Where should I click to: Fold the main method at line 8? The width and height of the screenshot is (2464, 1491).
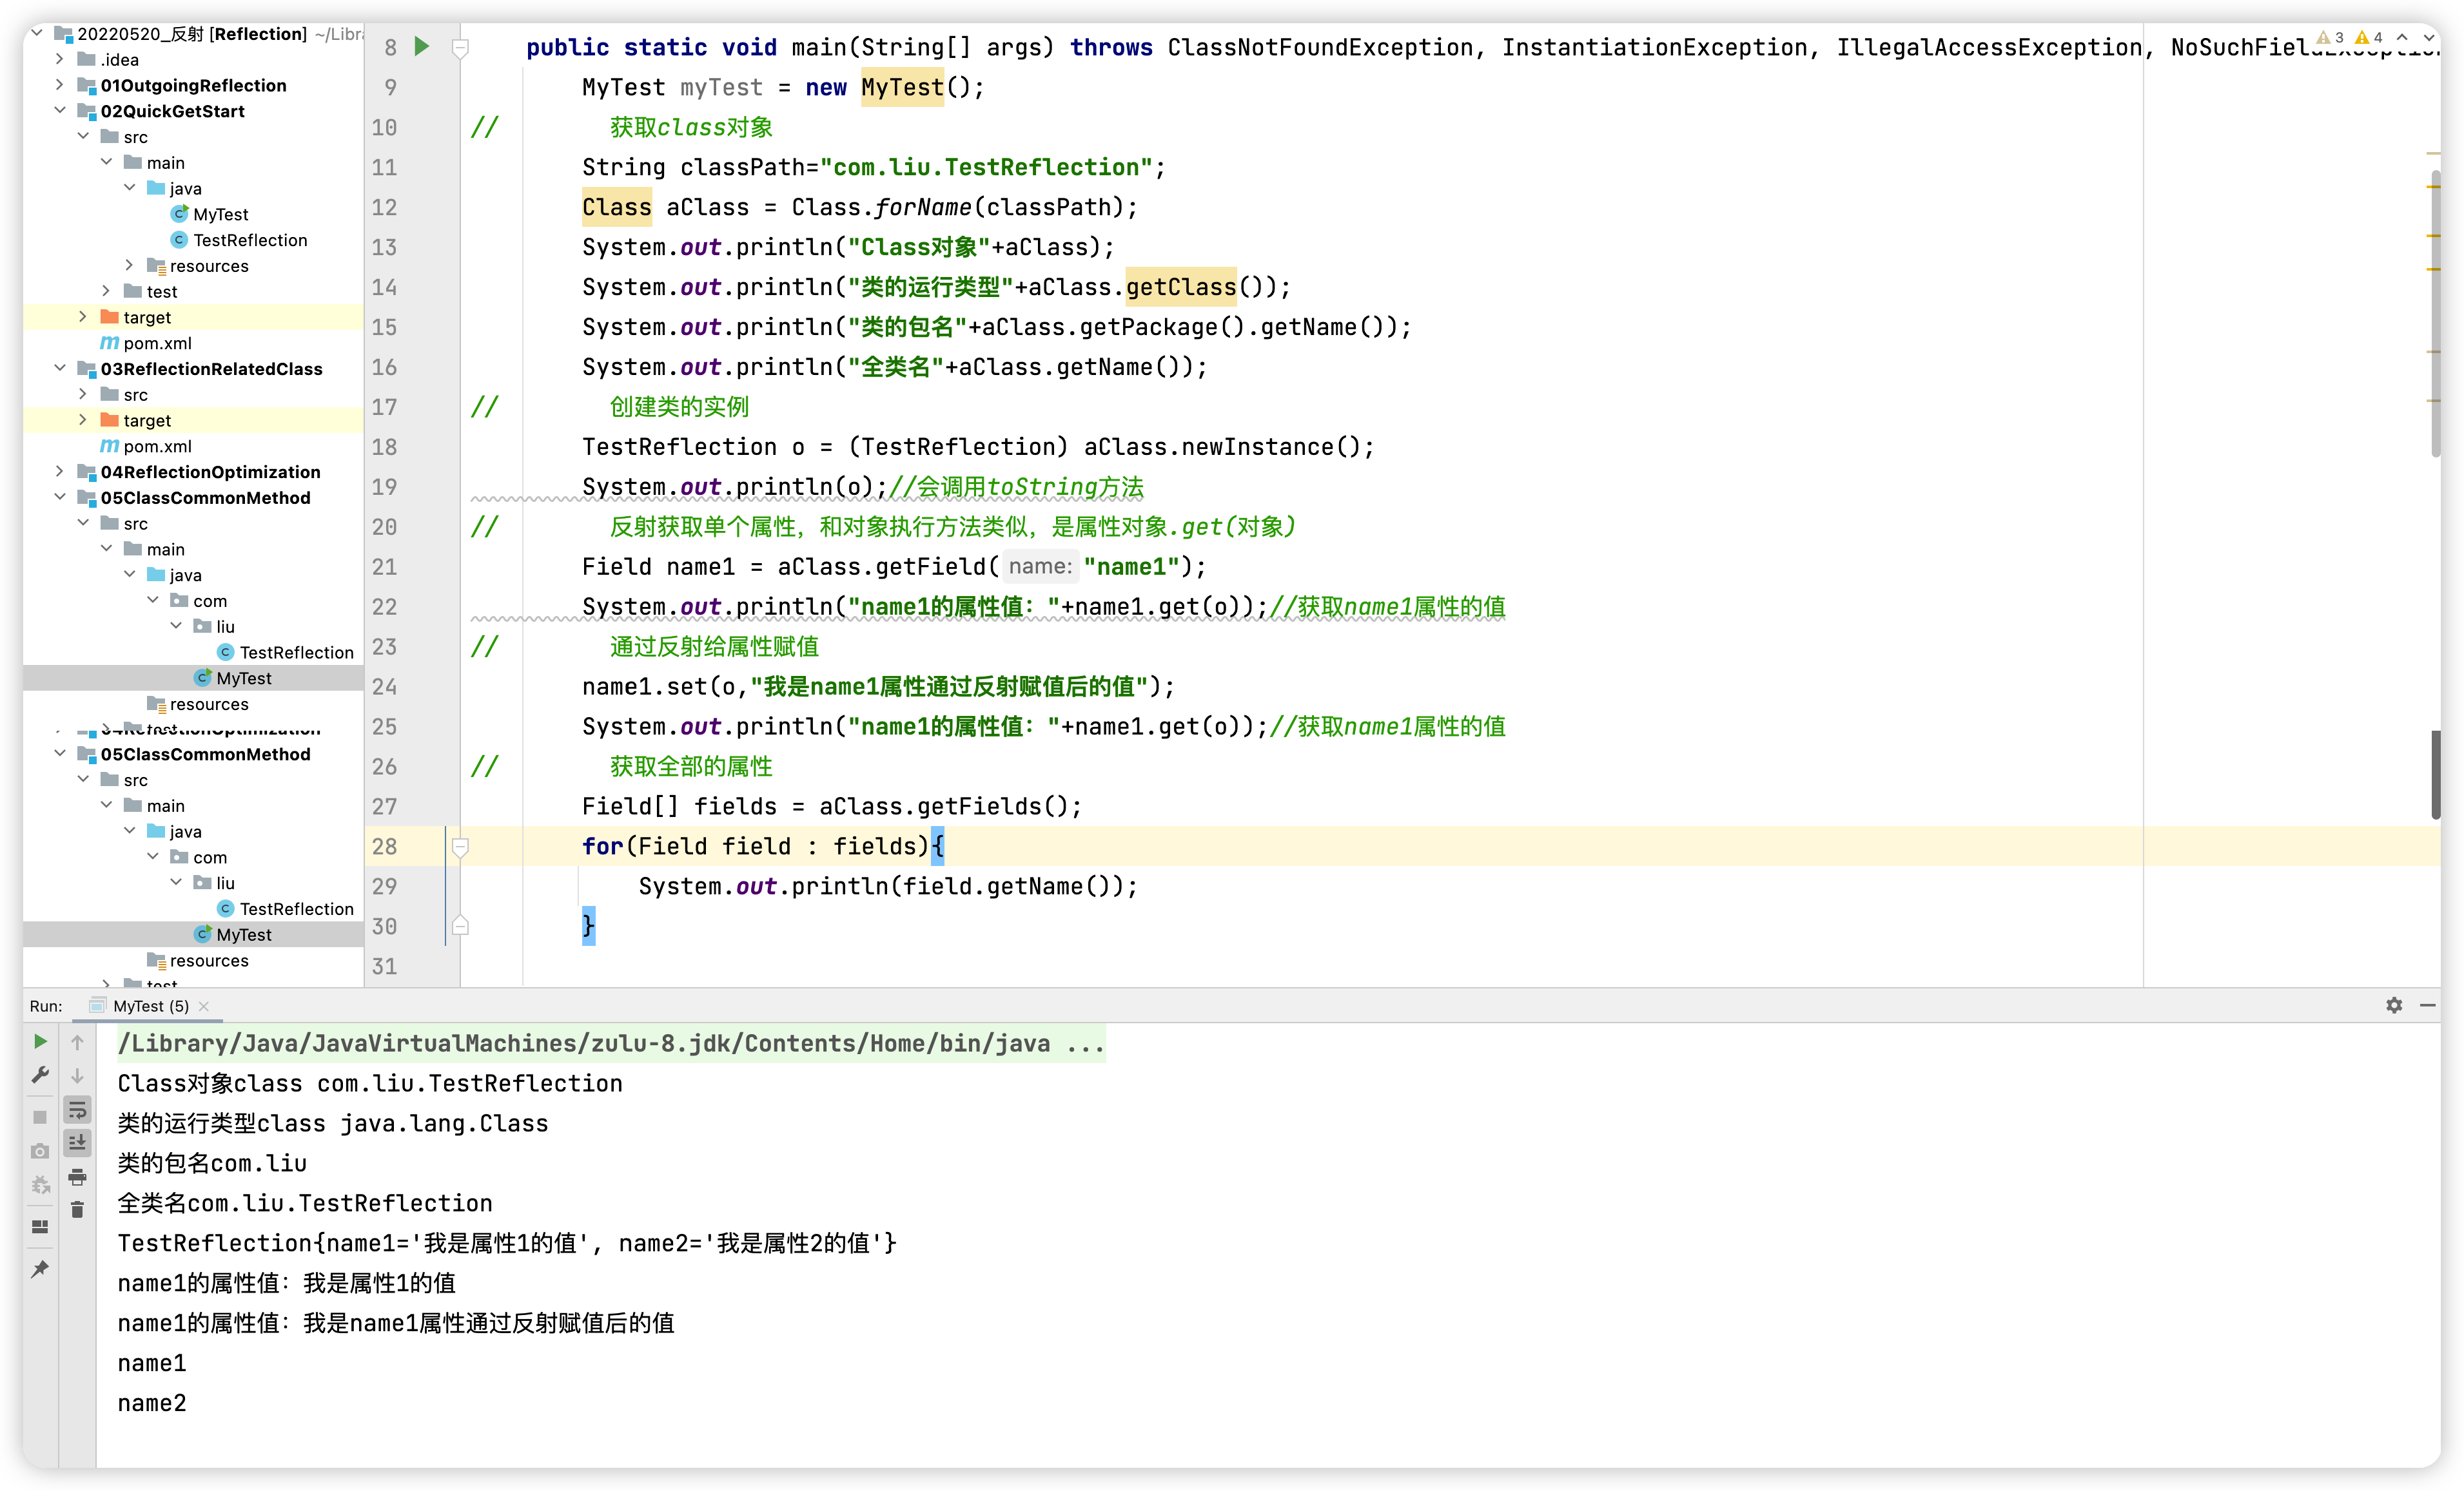pos(460,47)
